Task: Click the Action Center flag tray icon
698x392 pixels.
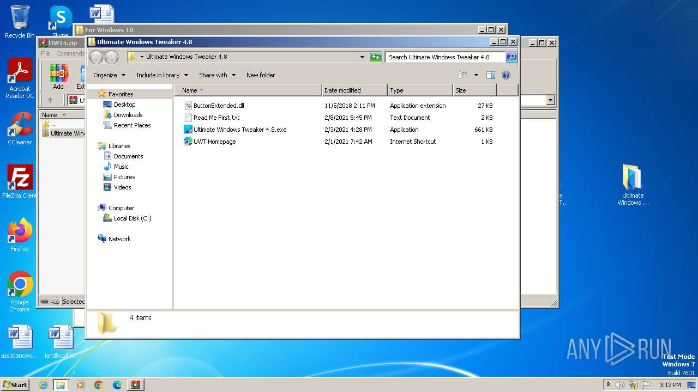Action: coord(646,385)
